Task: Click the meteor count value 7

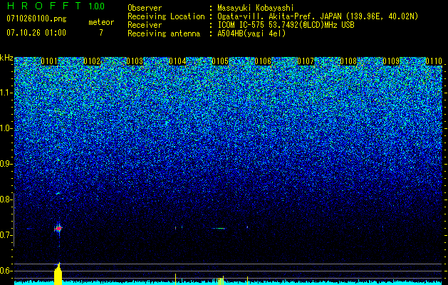Action: click(101, 32)
